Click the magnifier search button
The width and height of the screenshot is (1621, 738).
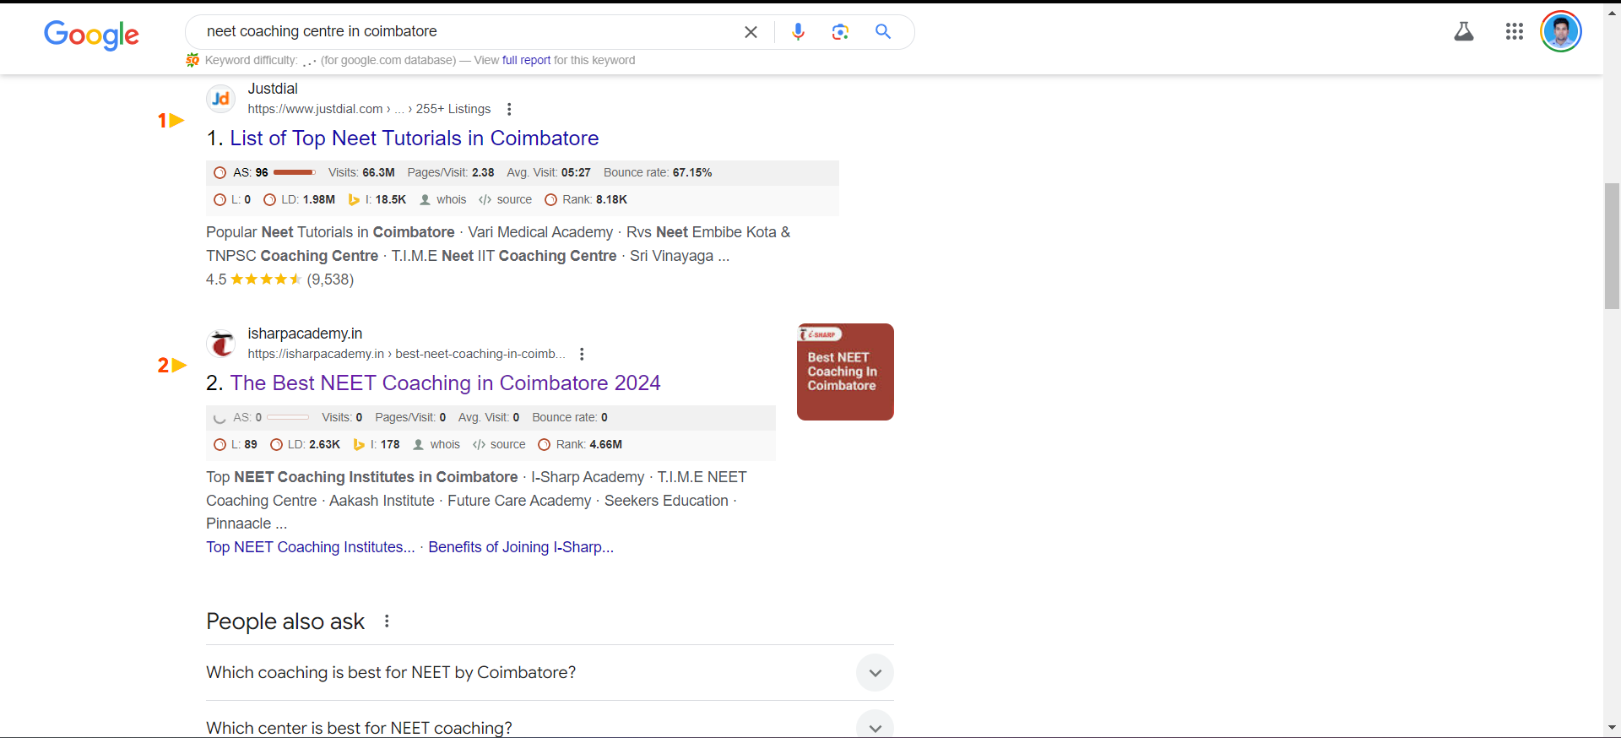tap(883, 32)
